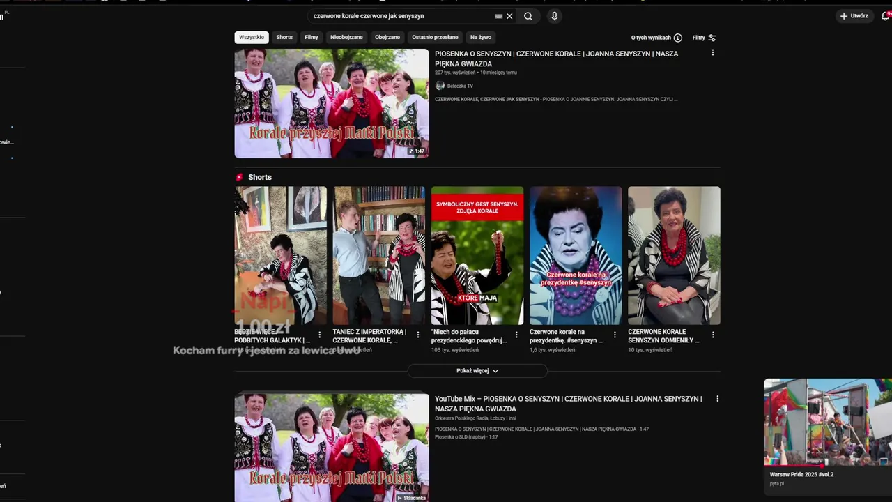Open options for Taniec z Imperatorką short
The image size is (892, 502).
(x=418, y=335)
